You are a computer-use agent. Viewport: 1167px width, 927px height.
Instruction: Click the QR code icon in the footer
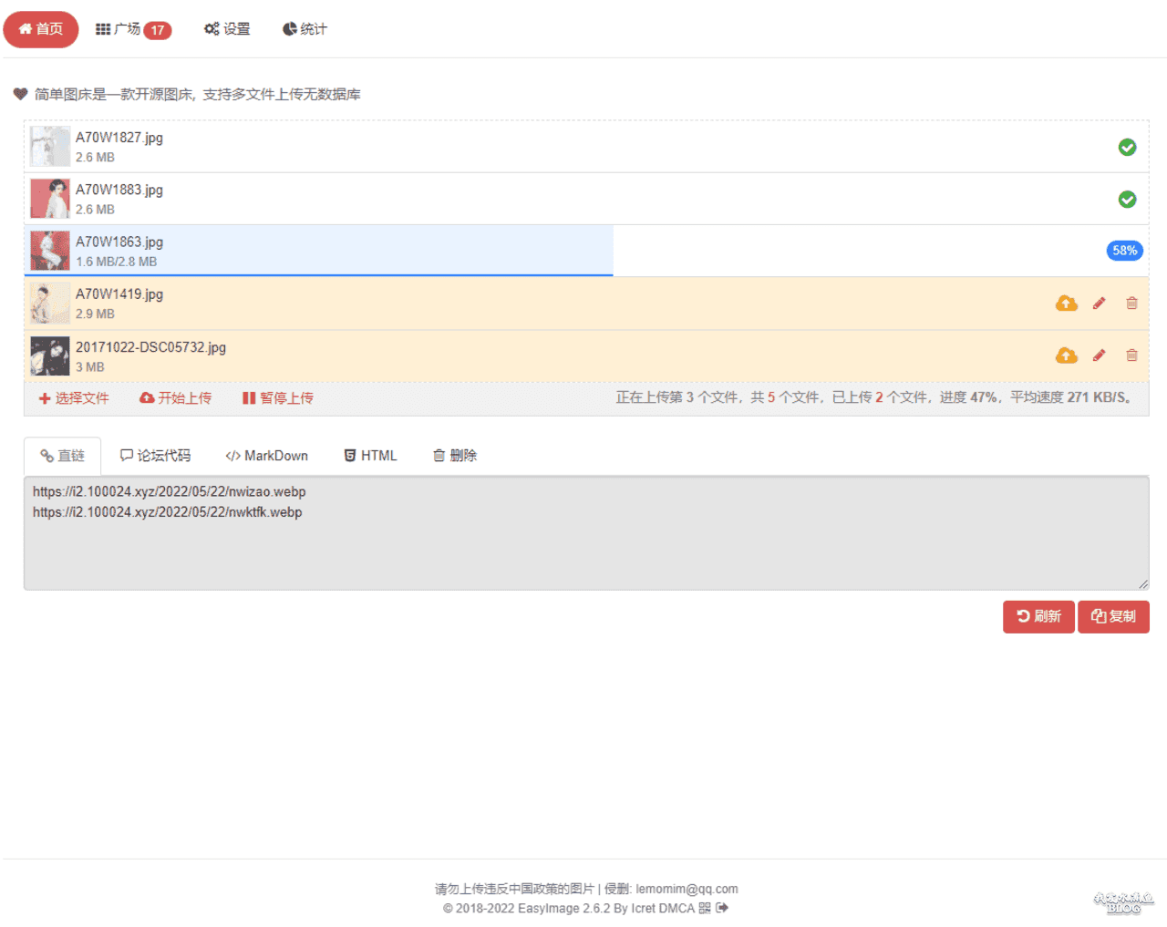(x=705, y=908)
